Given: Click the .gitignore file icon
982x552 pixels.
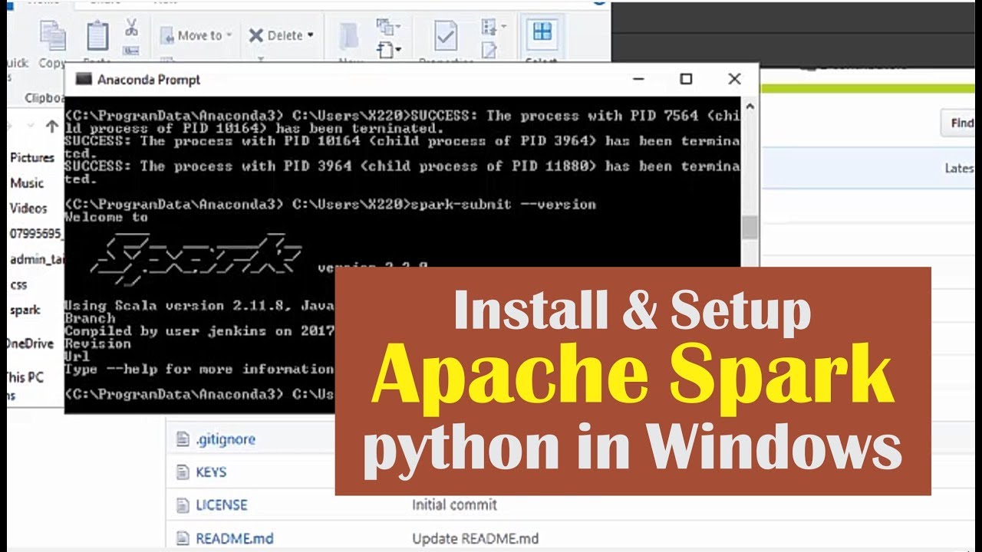Looking at the screenshot, I should [x=182, y=439].
